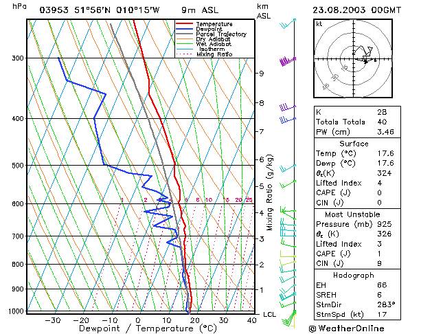Click the 'Surface' section heading
Image resolution: width=432 pixels, height=334 pixels.
click(x=354, y=144)
